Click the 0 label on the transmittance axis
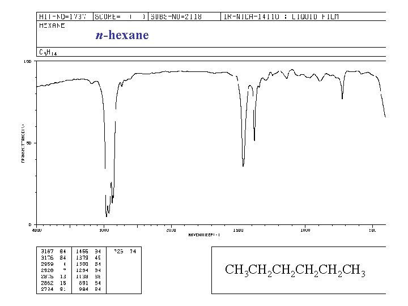 tap(30, 224)
